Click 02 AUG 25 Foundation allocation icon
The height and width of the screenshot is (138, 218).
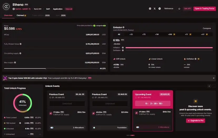[94, 128]
